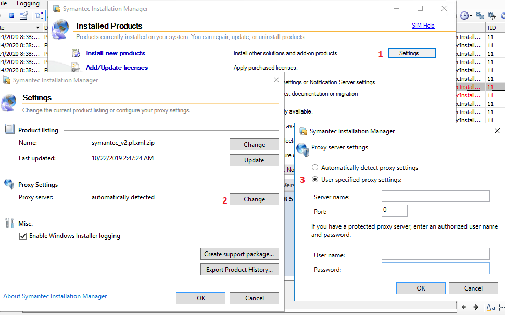Click the gear with hash symbol icon
Screen dimensions: 505x315
tap(492, 16)
